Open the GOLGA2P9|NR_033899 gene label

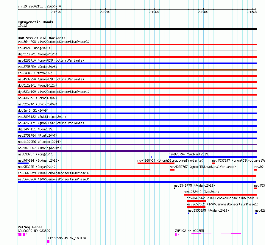click(34, 231)
